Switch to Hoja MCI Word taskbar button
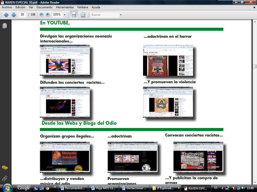Viewport: 257px width, 192px height. (x=104, y=188)
